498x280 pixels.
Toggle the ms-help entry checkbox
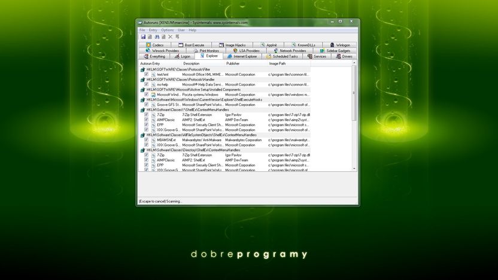[x=147, y=84]
